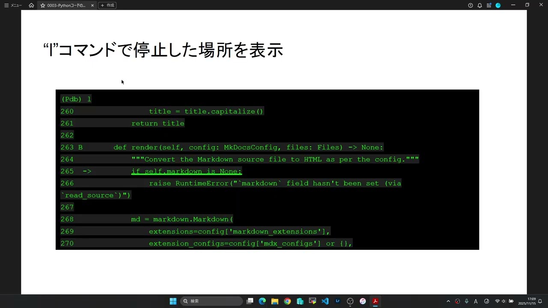Click the 作成 create button
The image size is (548, 308).
pyautogui.click(x=107, y=5)
